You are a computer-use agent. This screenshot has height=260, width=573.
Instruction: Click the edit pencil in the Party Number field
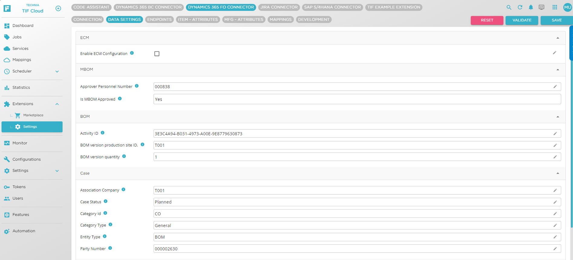coord(555,249)
